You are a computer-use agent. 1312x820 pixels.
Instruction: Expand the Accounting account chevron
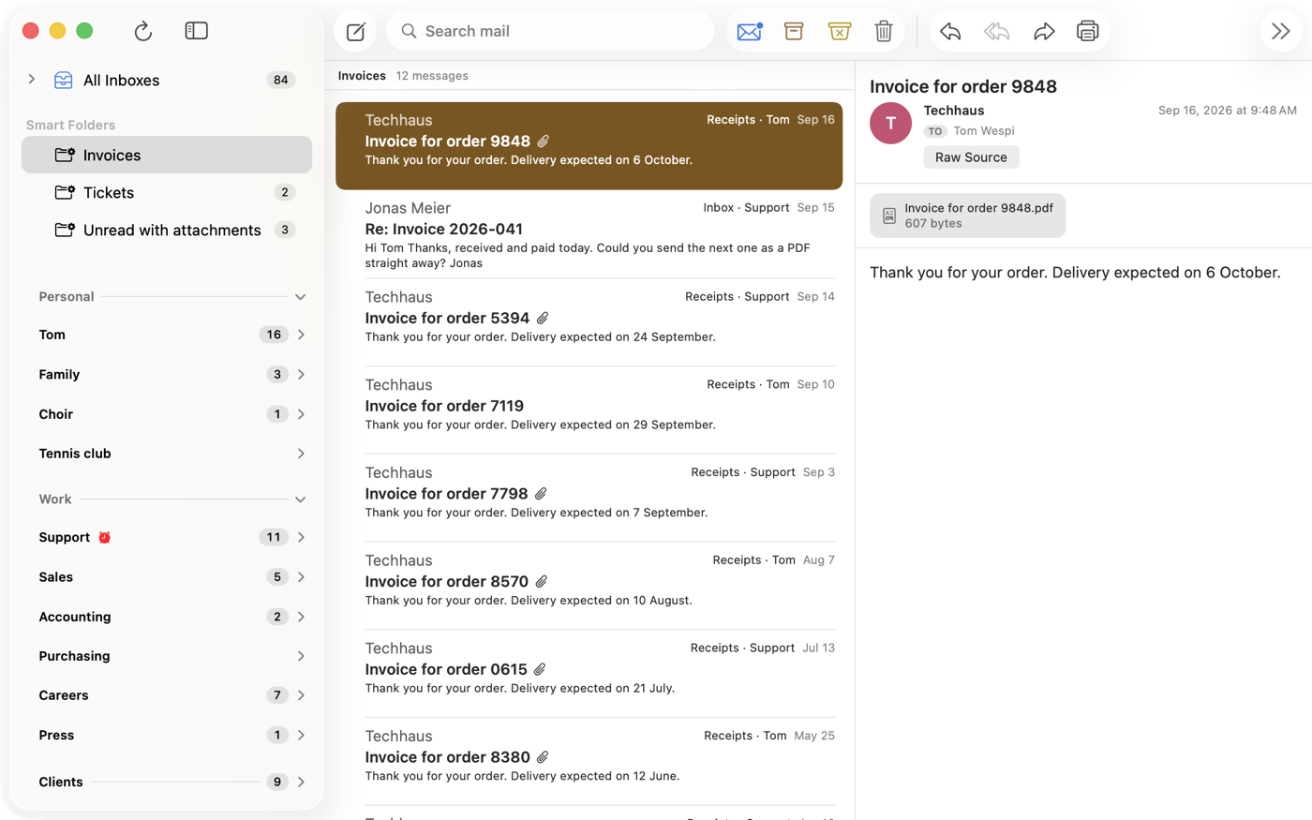point(301,617)
